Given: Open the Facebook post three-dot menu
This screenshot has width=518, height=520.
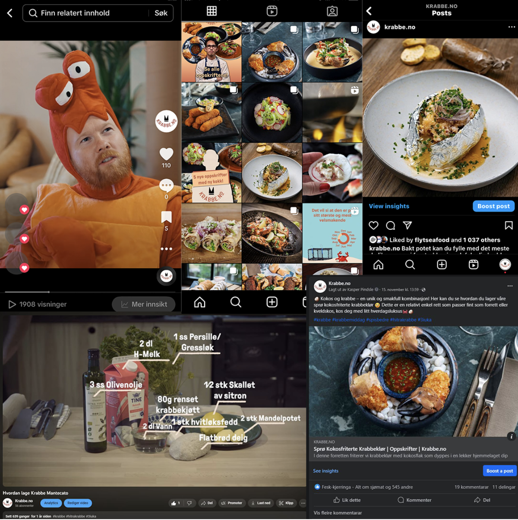Looking at the screenshot, I should (510, 286).
